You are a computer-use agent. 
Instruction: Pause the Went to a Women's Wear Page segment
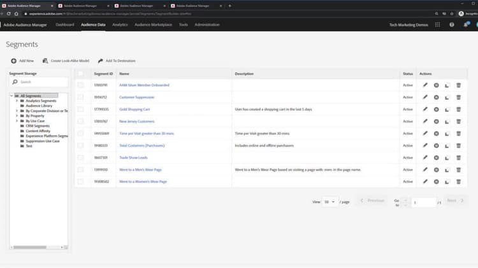(x=436, y=181)
